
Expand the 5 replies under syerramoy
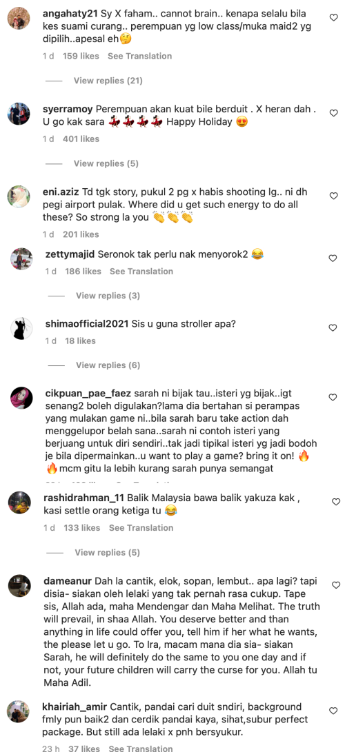coord(106,163)
